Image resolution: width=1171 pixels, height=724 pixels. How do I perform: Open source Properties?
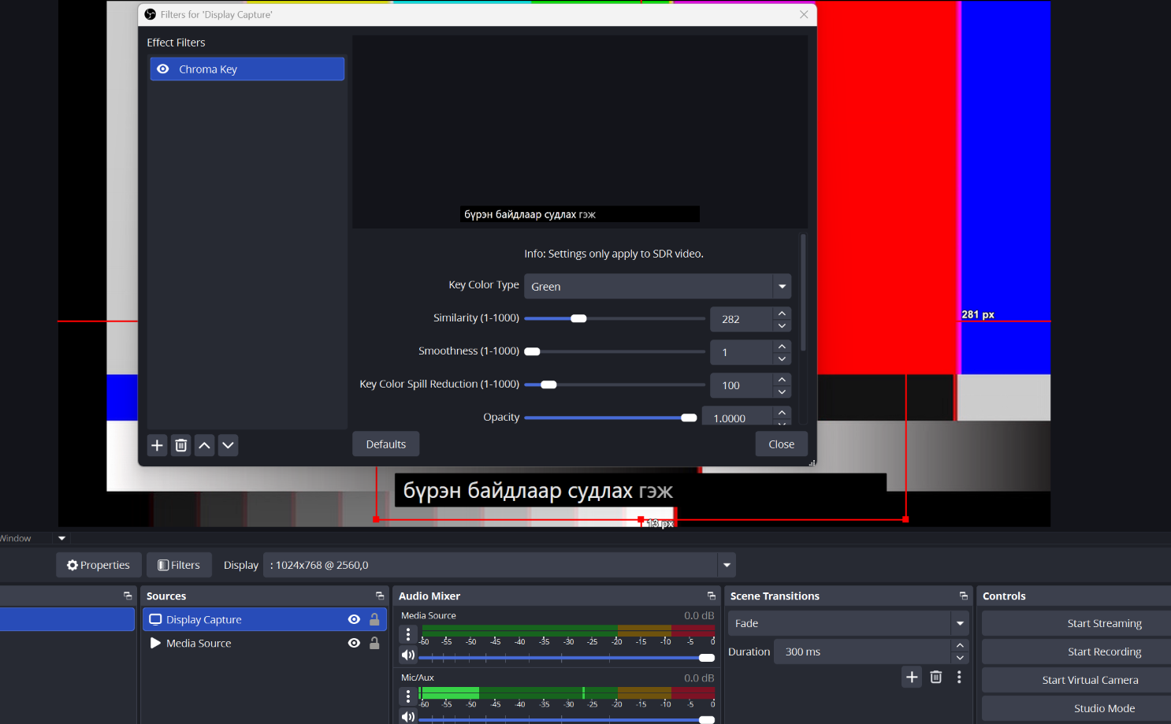99,565
